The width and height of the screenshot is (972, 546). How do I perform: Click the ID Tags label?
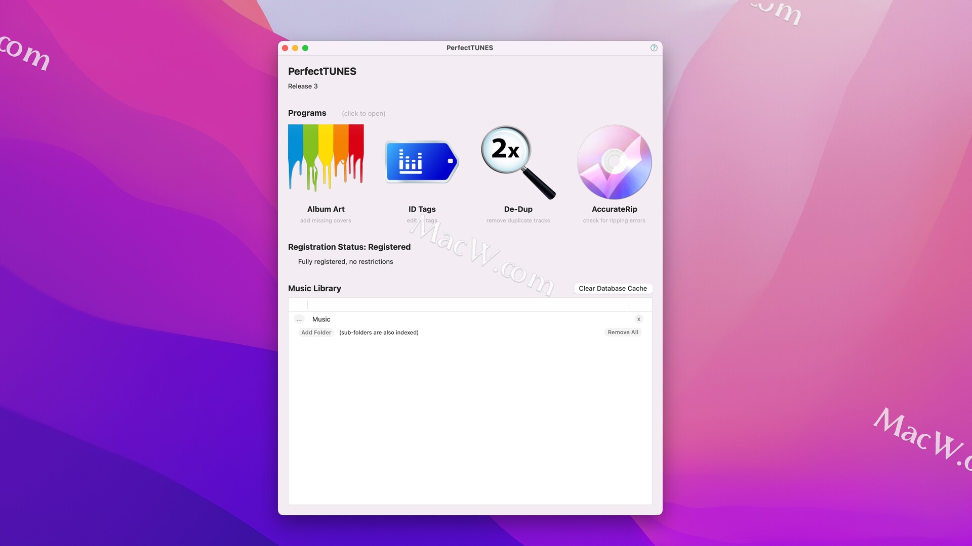pos(422,209)
